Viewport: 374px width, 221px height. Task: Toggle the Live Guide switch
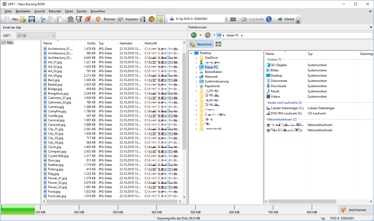(244, 19)
